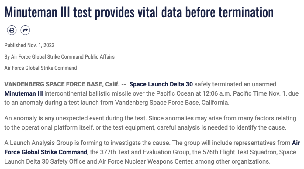Click the Minuteman III test headline
Image resolution: width=304 pixels, height=169 pixels.
pyautogui.click(x=139, y=12)
